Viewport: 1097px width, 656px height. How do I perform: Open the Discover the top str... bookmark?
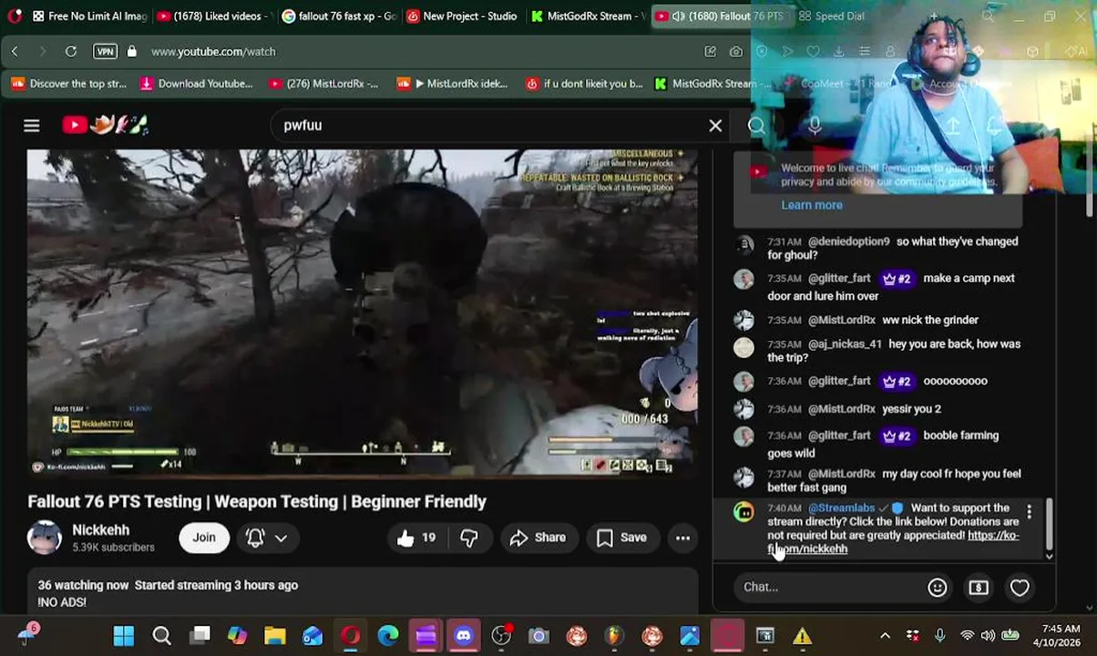(x=68, y=84)
